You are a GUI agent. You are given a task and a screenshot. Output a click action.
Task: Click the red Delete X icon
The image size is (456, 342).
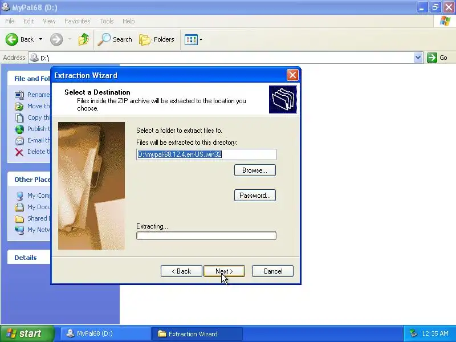click(19, 152)
